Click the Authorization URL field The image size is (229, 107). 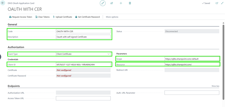pyautogui.click(x=83, y=93)
